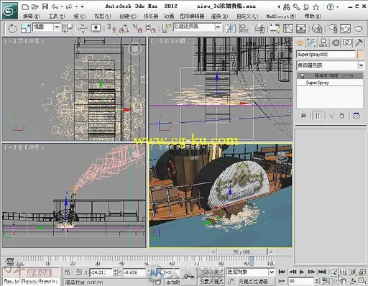Toggle Pin Stack icon below modifier stack
Viewport: 368px width, 286px height.
click(303, 116)
